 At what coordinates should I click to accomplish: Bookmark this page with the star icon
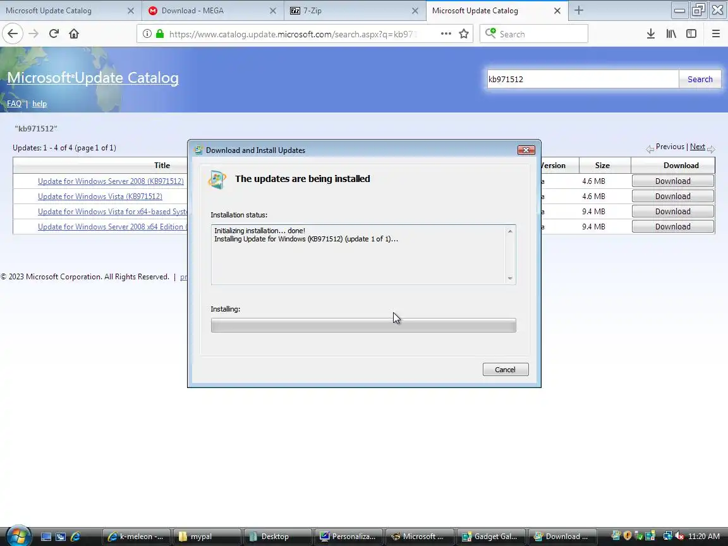tap(463, 33)
